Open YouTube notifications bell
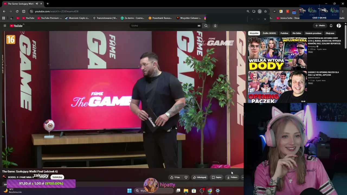This screenshot has height=195, width=347. 331,26
